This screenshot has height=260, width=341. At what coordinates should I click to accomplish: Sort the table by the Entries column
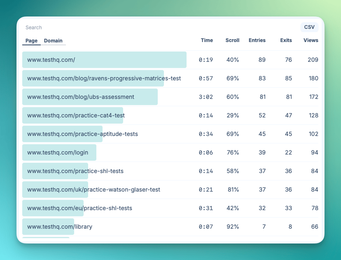257,40
